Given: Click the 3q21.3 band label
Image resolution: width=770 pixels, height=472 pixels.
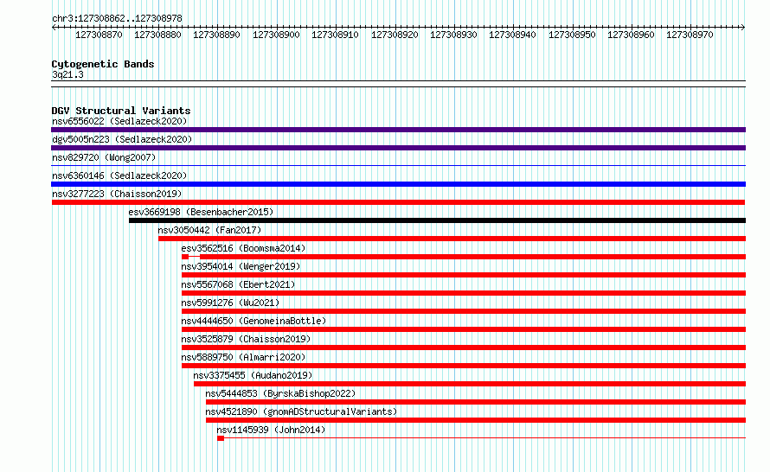Looking at the screenshot, I should click(67, 74).
